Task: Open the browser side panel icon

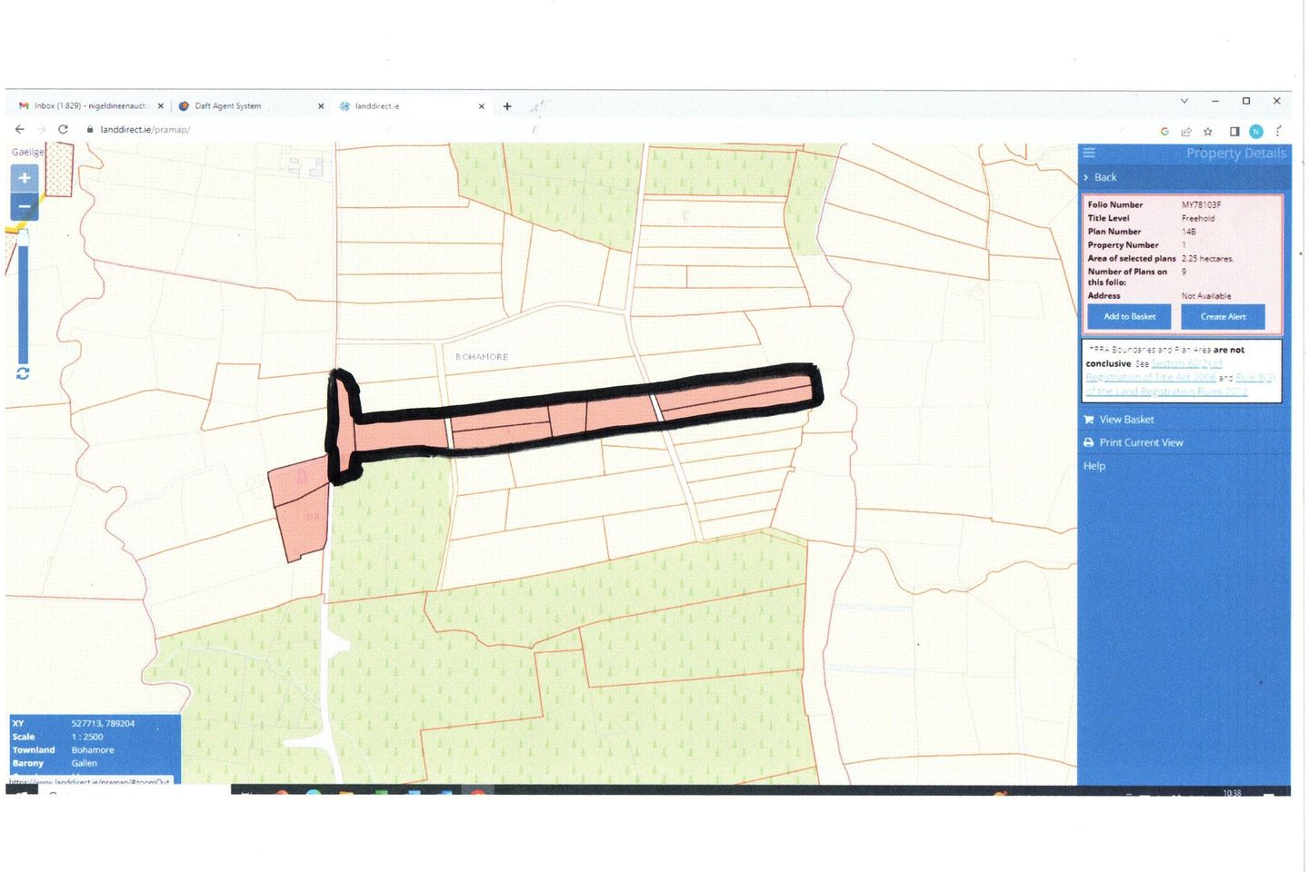Action: (1234, 132)
